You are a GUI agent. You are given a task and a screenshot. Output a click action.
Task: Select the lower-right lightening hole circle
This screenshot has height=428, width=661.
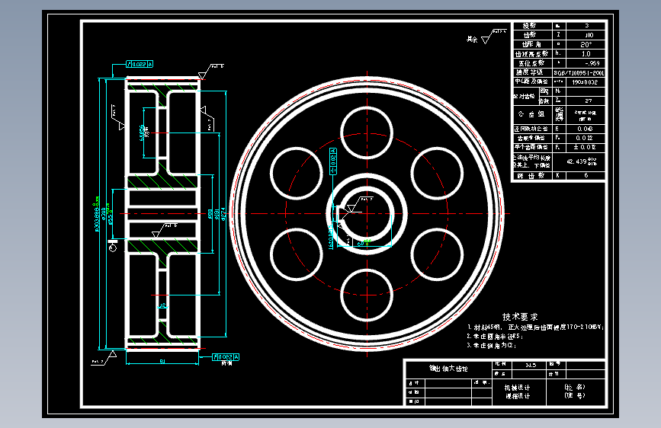[437, 254]
